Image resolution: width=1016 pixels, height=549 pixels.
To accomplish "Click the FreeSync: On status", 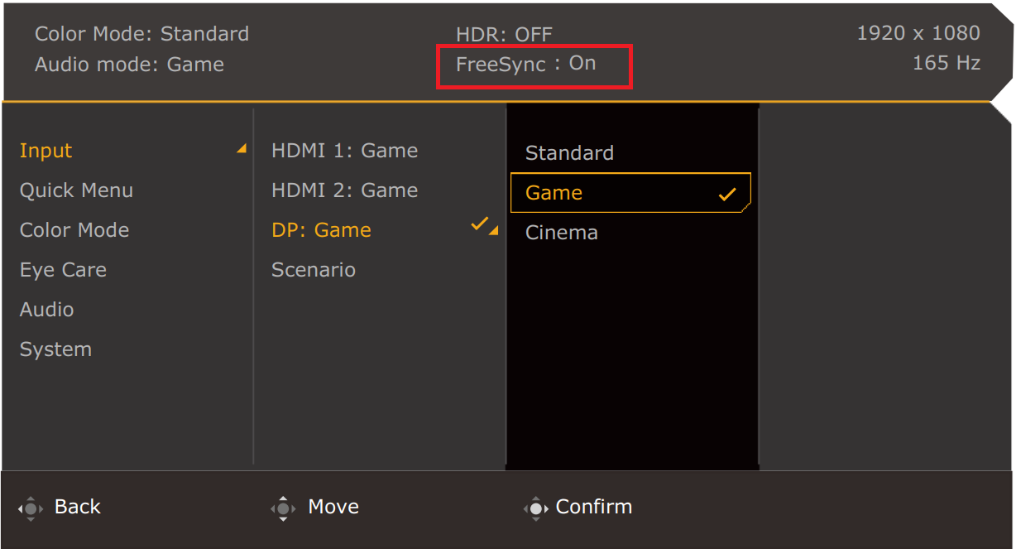I will coord(526,64).
